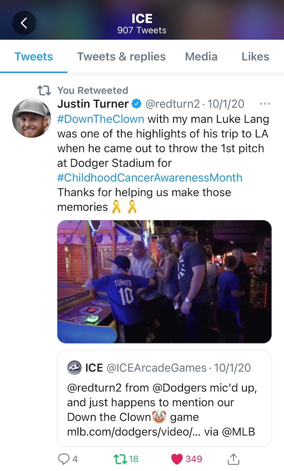Viewport: 284px width, 471px height.
Task: View Justin Turner's profile avatar
Action: pyautogui.click(x=32, y=118)
